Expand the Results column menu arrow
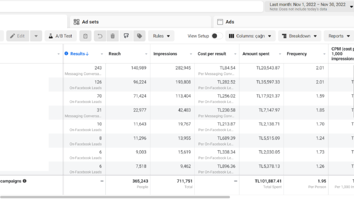Image resolution: width=354 pixels, height=199 pixels. (102, 54)
